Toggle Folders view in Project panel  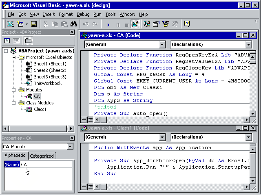pos(28,41)
